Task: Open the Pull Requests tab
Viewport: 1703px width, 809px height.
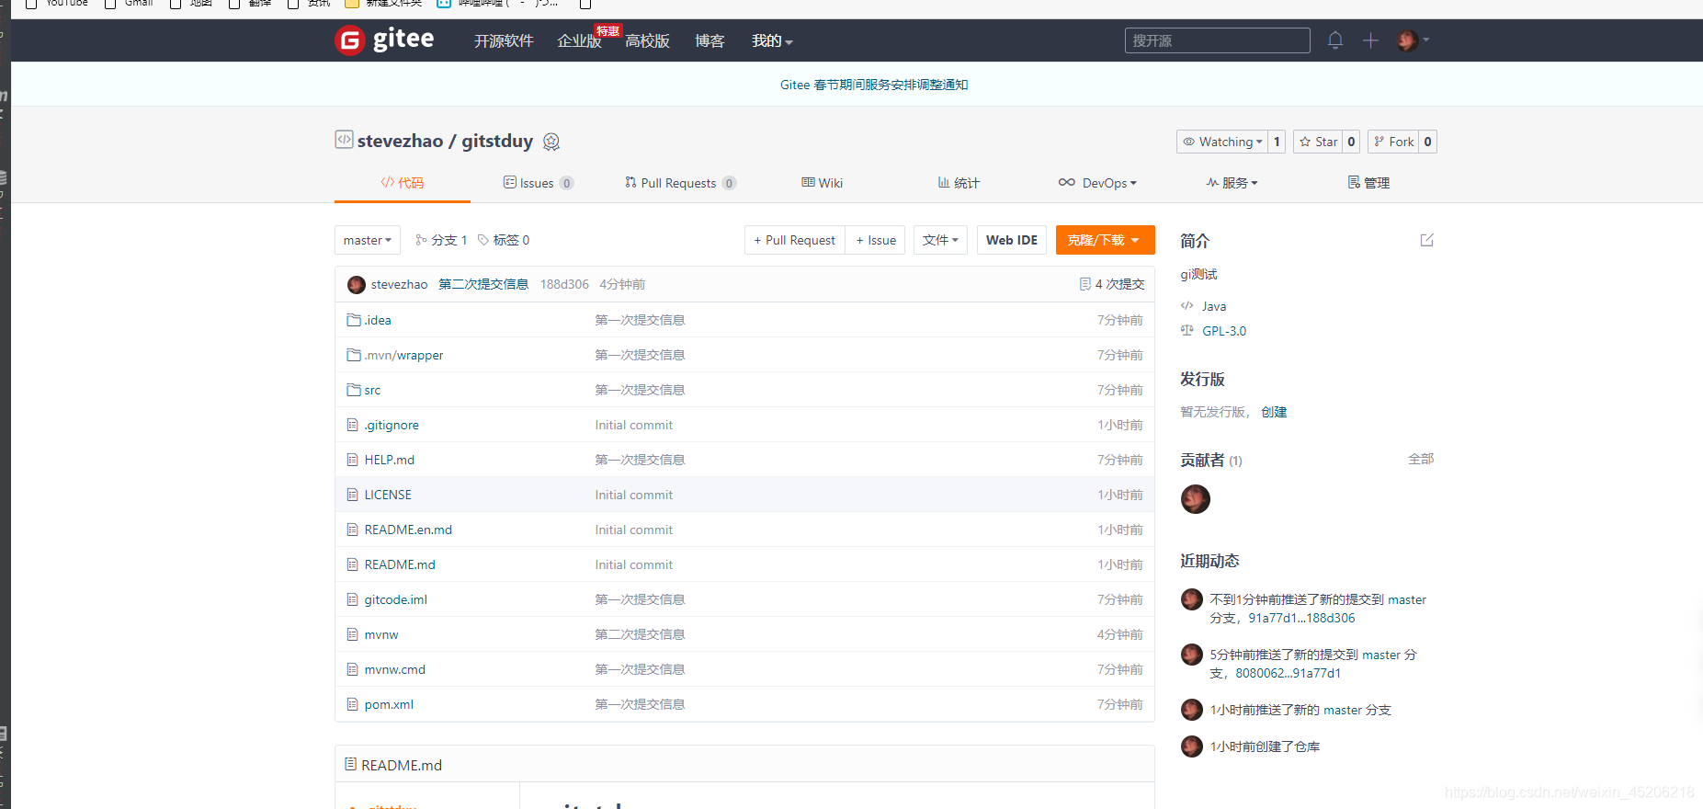Action: tap(680, 183)
